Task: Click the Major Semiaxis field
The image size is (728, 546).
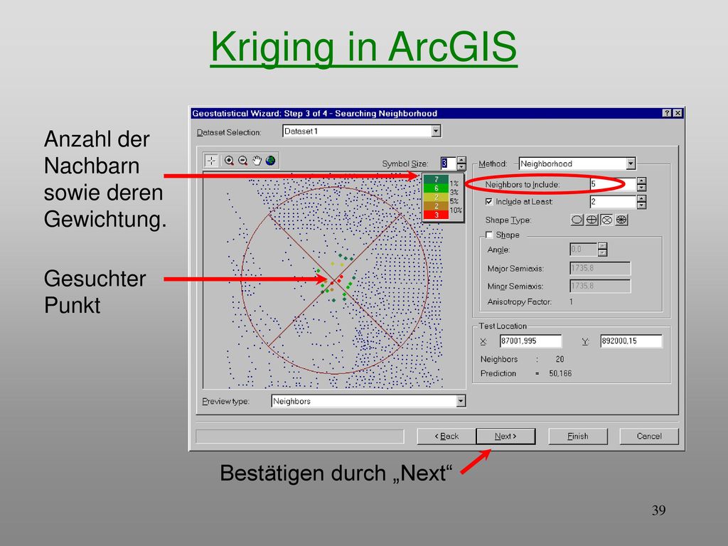Action: coord(600,268)
